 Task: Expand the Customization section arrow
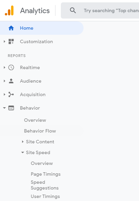click(4, 41)
